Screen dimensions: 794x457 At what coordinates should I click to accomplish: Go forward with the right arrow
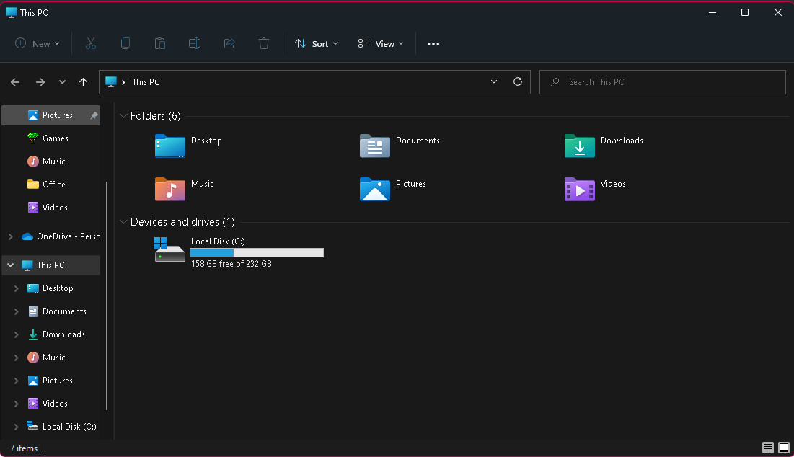[x=40, y=82]
